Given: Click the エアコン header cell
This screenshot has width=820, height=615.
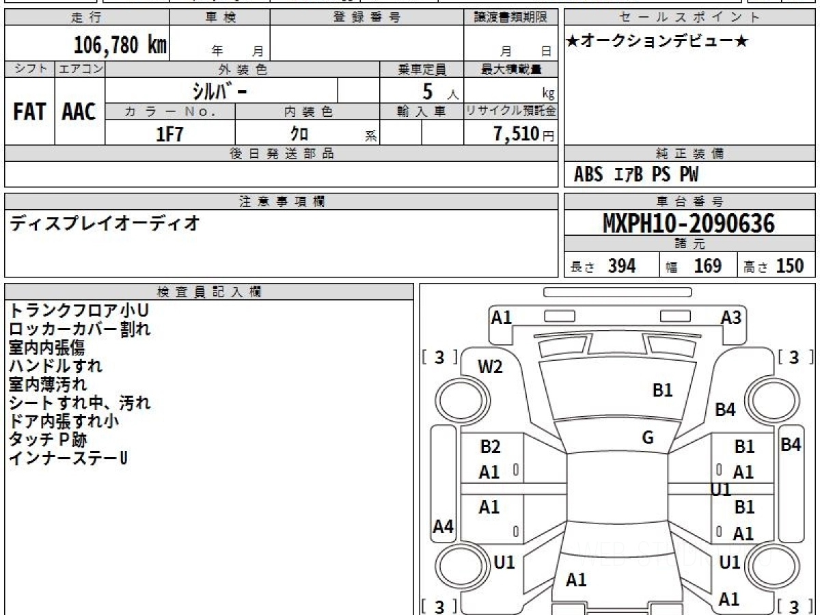Looking at the screenshot, I should coord(80,69).
